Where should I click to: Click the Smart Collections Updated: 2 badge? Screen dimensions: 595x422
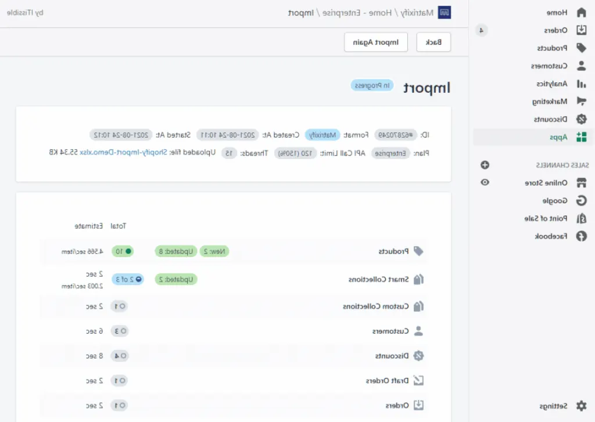(x=176, y=279)
